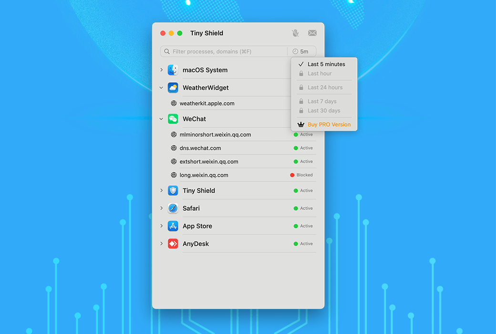Click globe icon beside dns.wechat.com
This screenshot has height=334, width=496.
[x=174, y=148]
